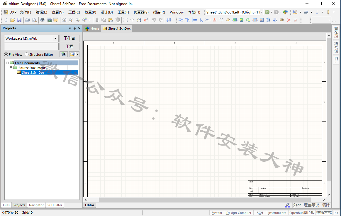This screenshot has width=341, height=216.
Task: Clear the current filter with the red X funnel
Action: (x=146, y=20)
